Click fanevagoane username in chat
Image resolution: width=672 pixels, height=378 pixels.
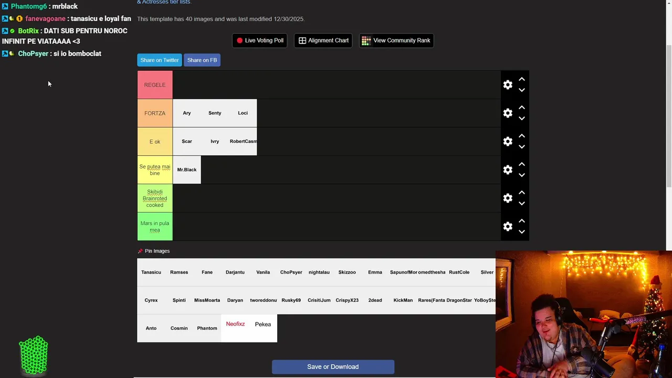[x=45, y=18]
